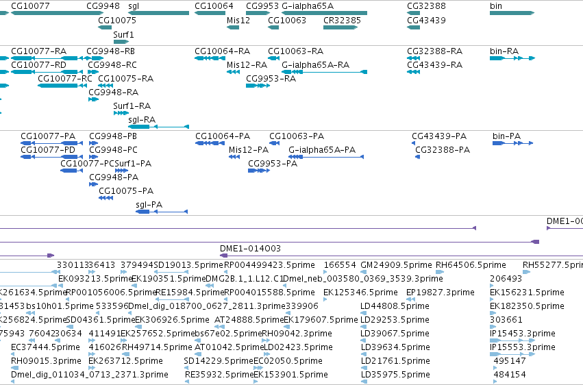
Task: Click the sgl-RA transcript feature
Action: pos(158,127)
